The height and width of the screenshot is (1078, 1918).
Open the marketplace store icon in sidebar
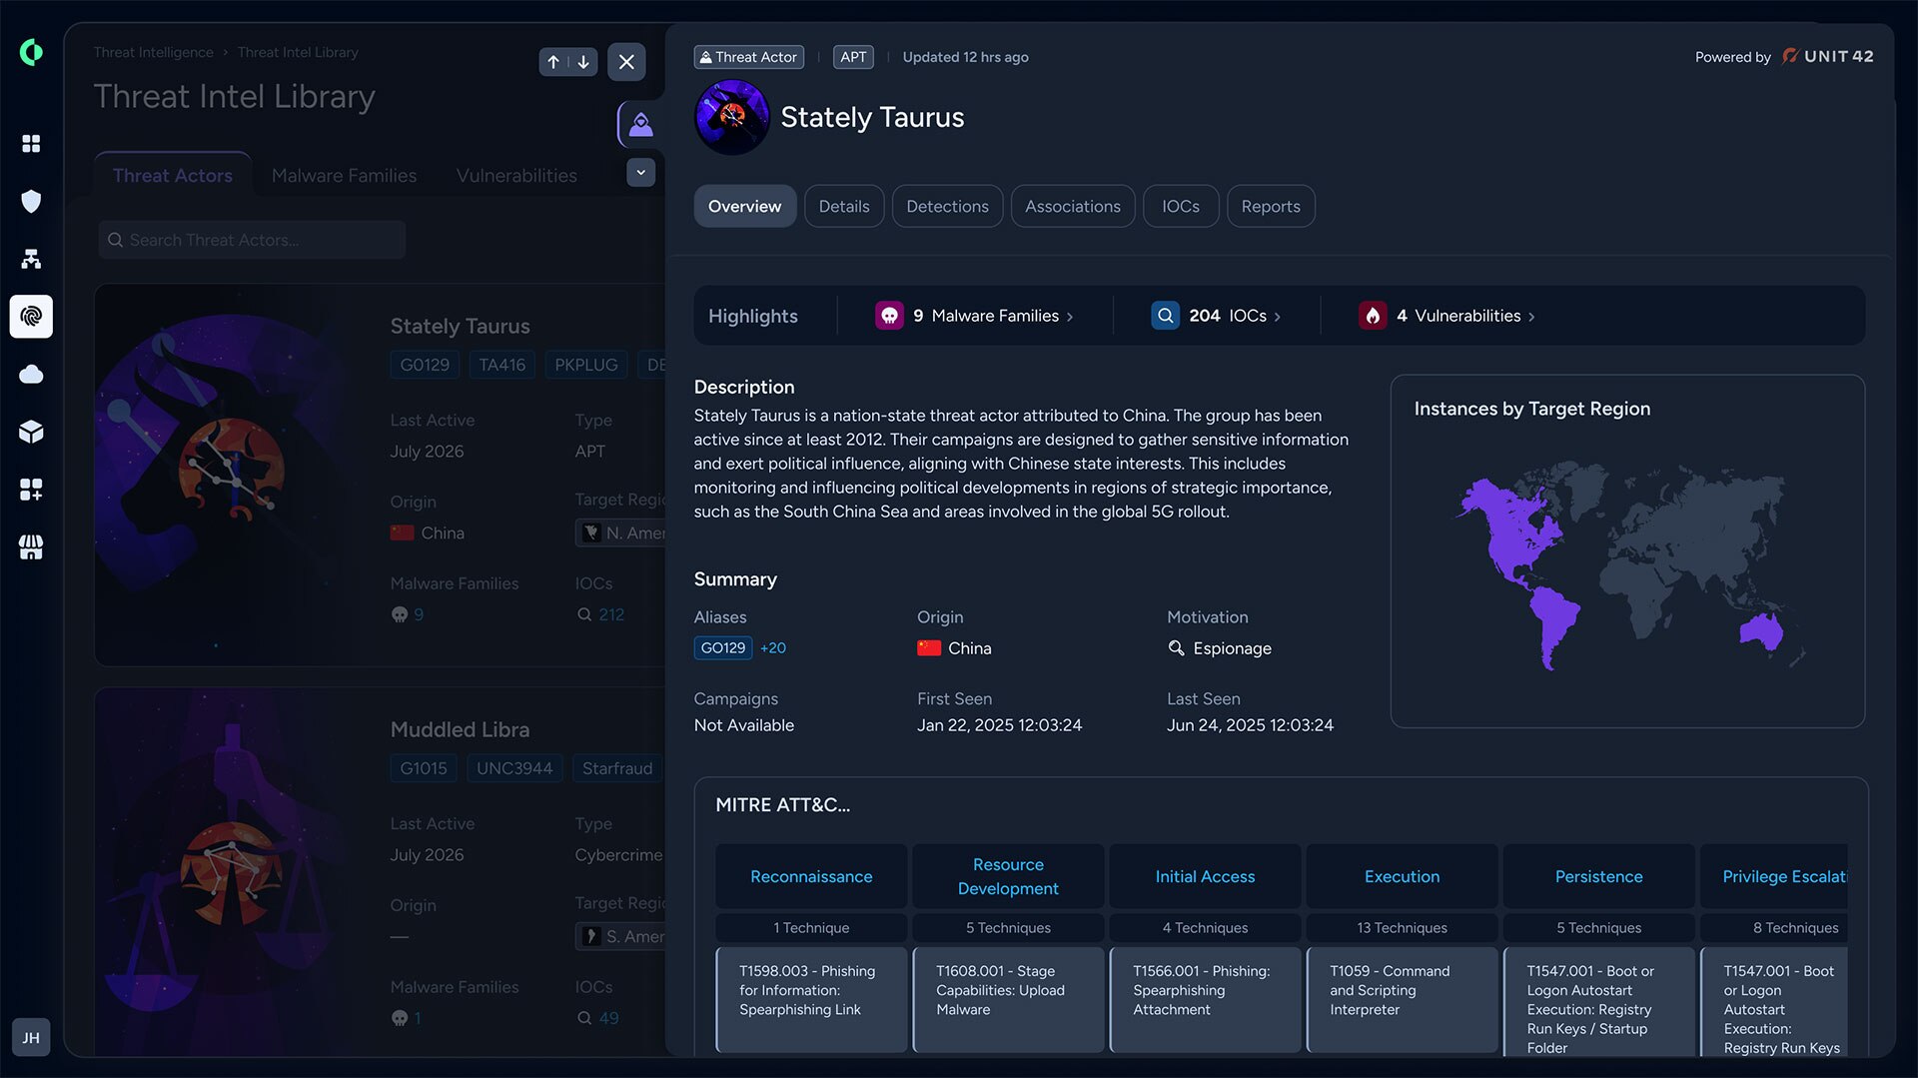point(31,547)
